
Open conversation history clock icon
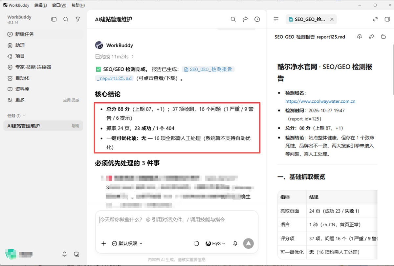coord(257,19)
